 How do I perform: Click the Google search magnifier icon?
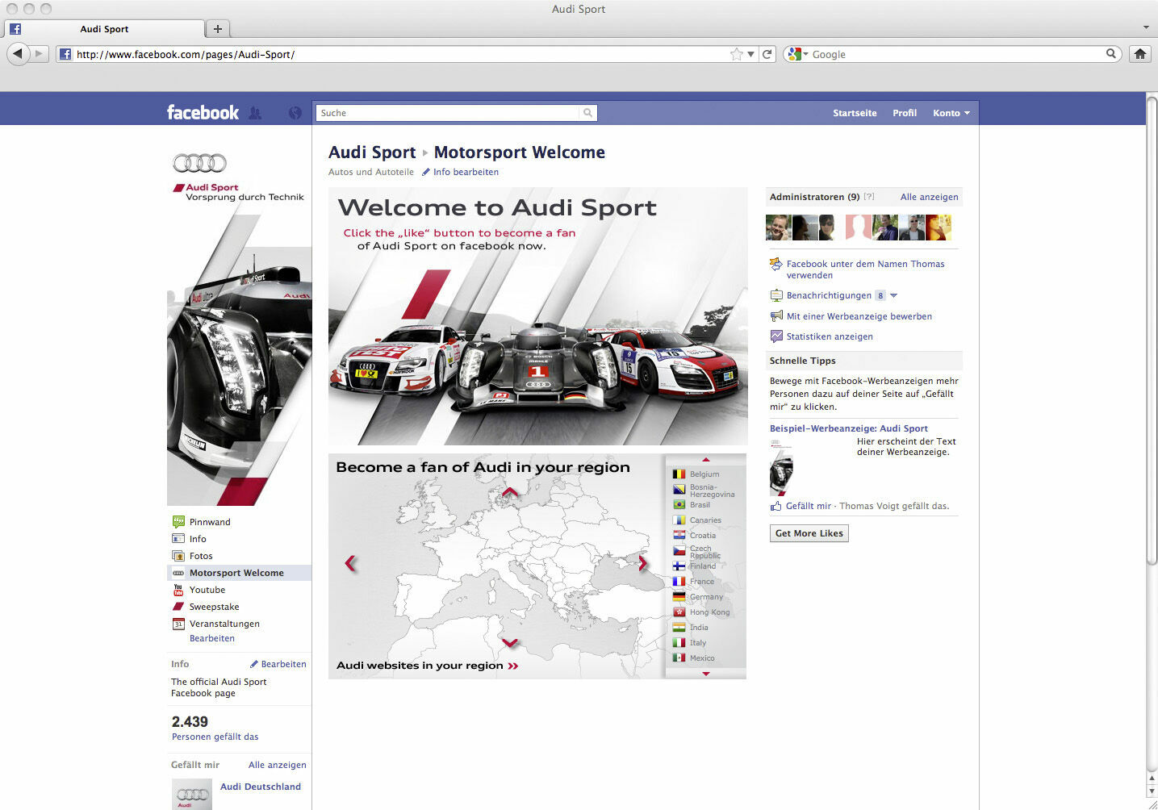[x=1111, y=54]
